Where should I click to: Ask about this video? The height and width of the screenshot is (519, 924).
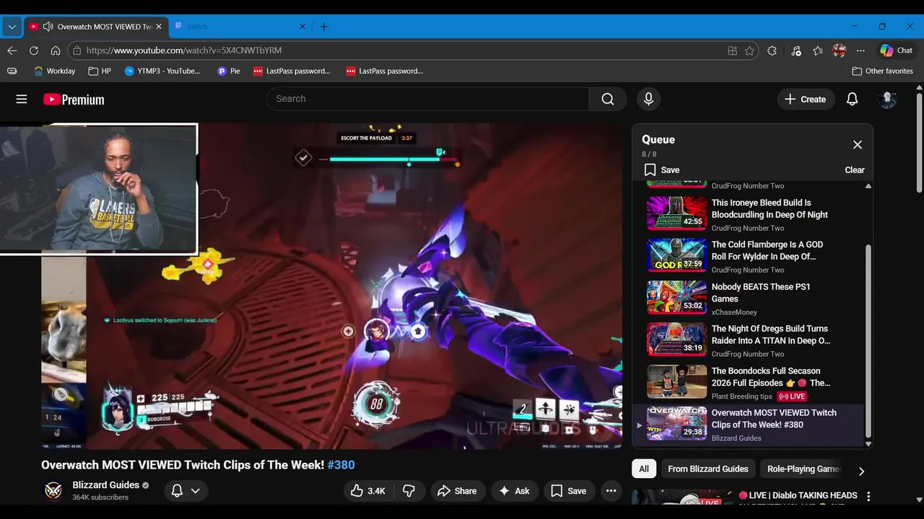coord(513,491)
